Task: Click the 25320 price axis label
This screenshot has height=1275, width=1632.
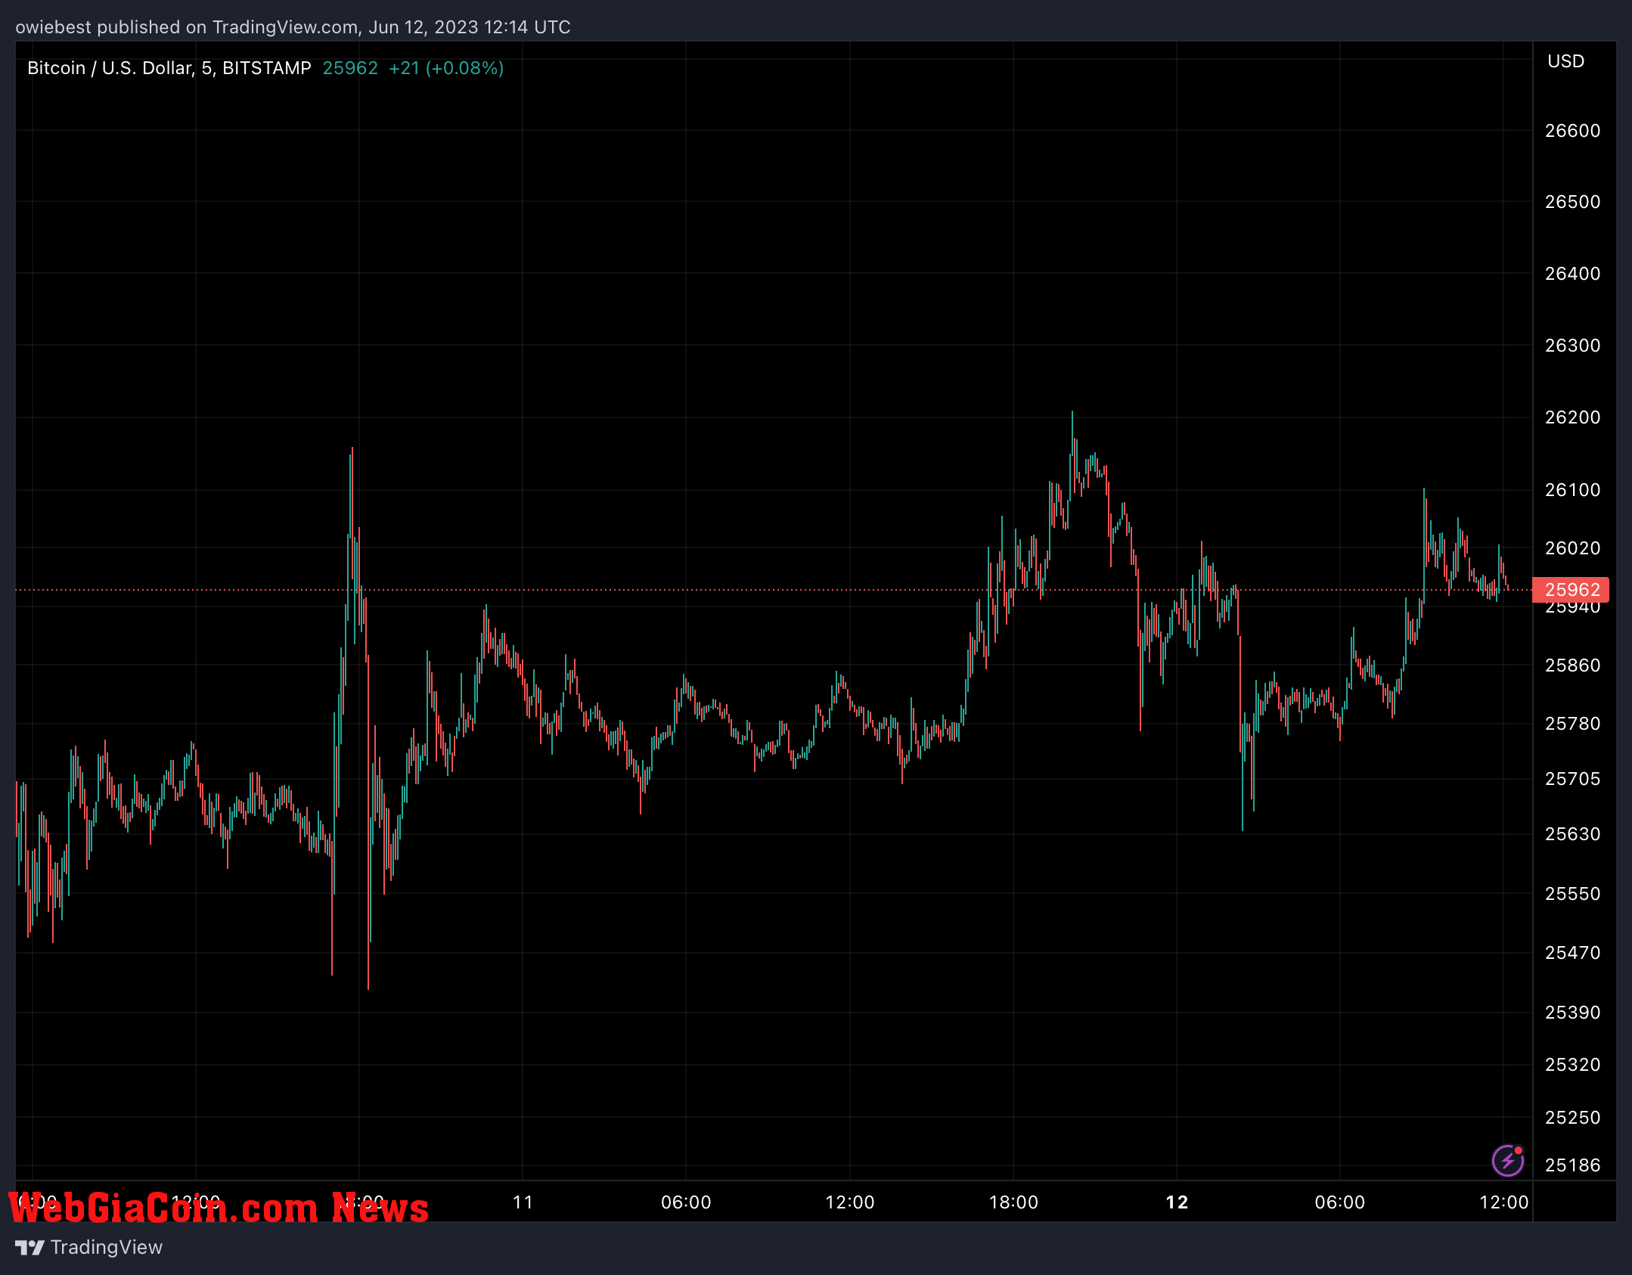Action: [x=1572, y=1065]
